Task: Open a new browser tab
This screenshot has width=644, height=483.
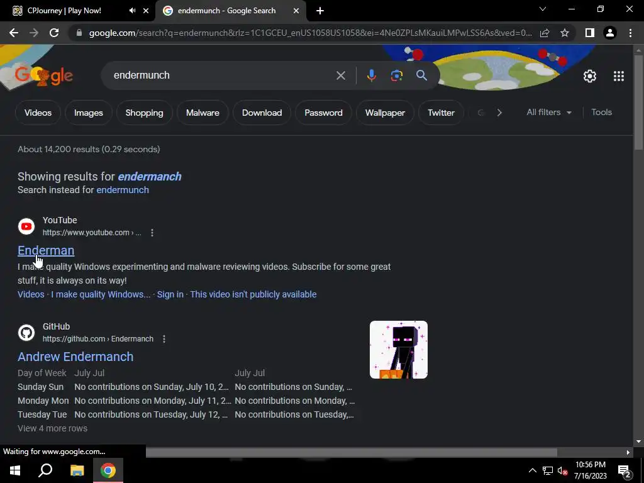Action: [x=320, y=11]
